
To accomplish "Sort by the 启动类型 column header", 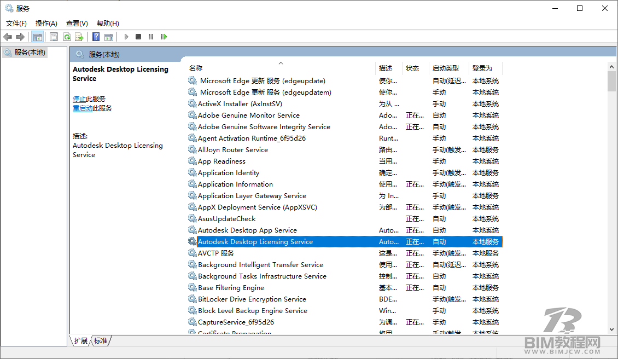I will tap(449, 68).
